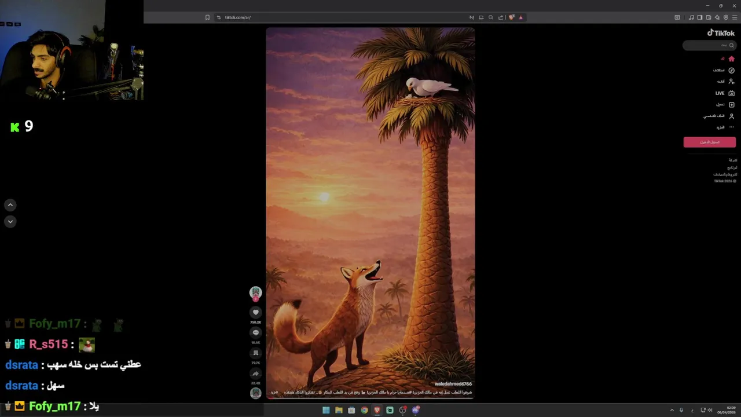The image size is (741, 417).
Task: Click the magnifier icon in search box
Action: coord(732,45)
